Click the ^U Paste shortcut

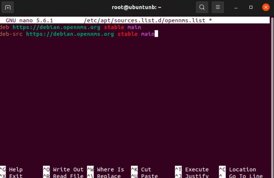145,176
